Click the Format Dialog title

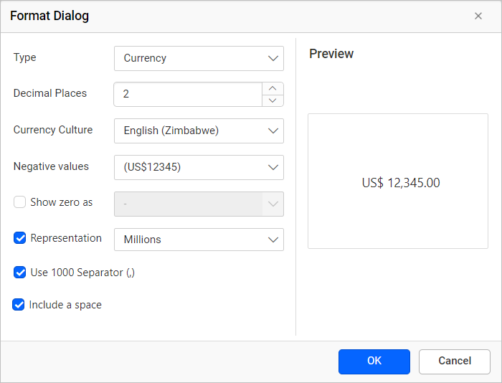click(x=49, y=16)
